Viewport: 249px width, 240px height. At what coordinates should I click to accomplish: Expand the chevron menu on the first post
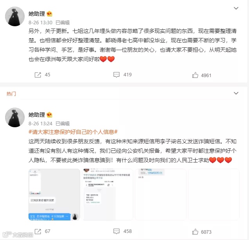pos(236,8)
